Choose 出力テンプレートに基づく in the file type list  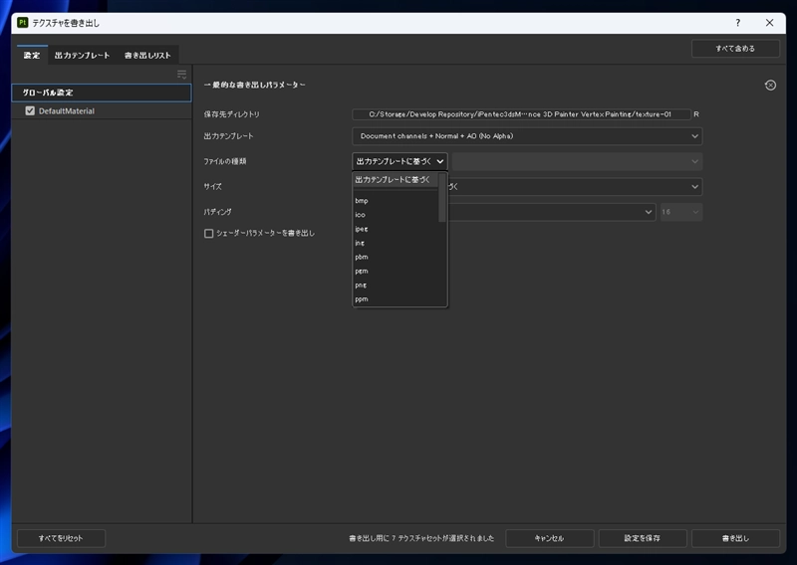click(x=396, y=180)
